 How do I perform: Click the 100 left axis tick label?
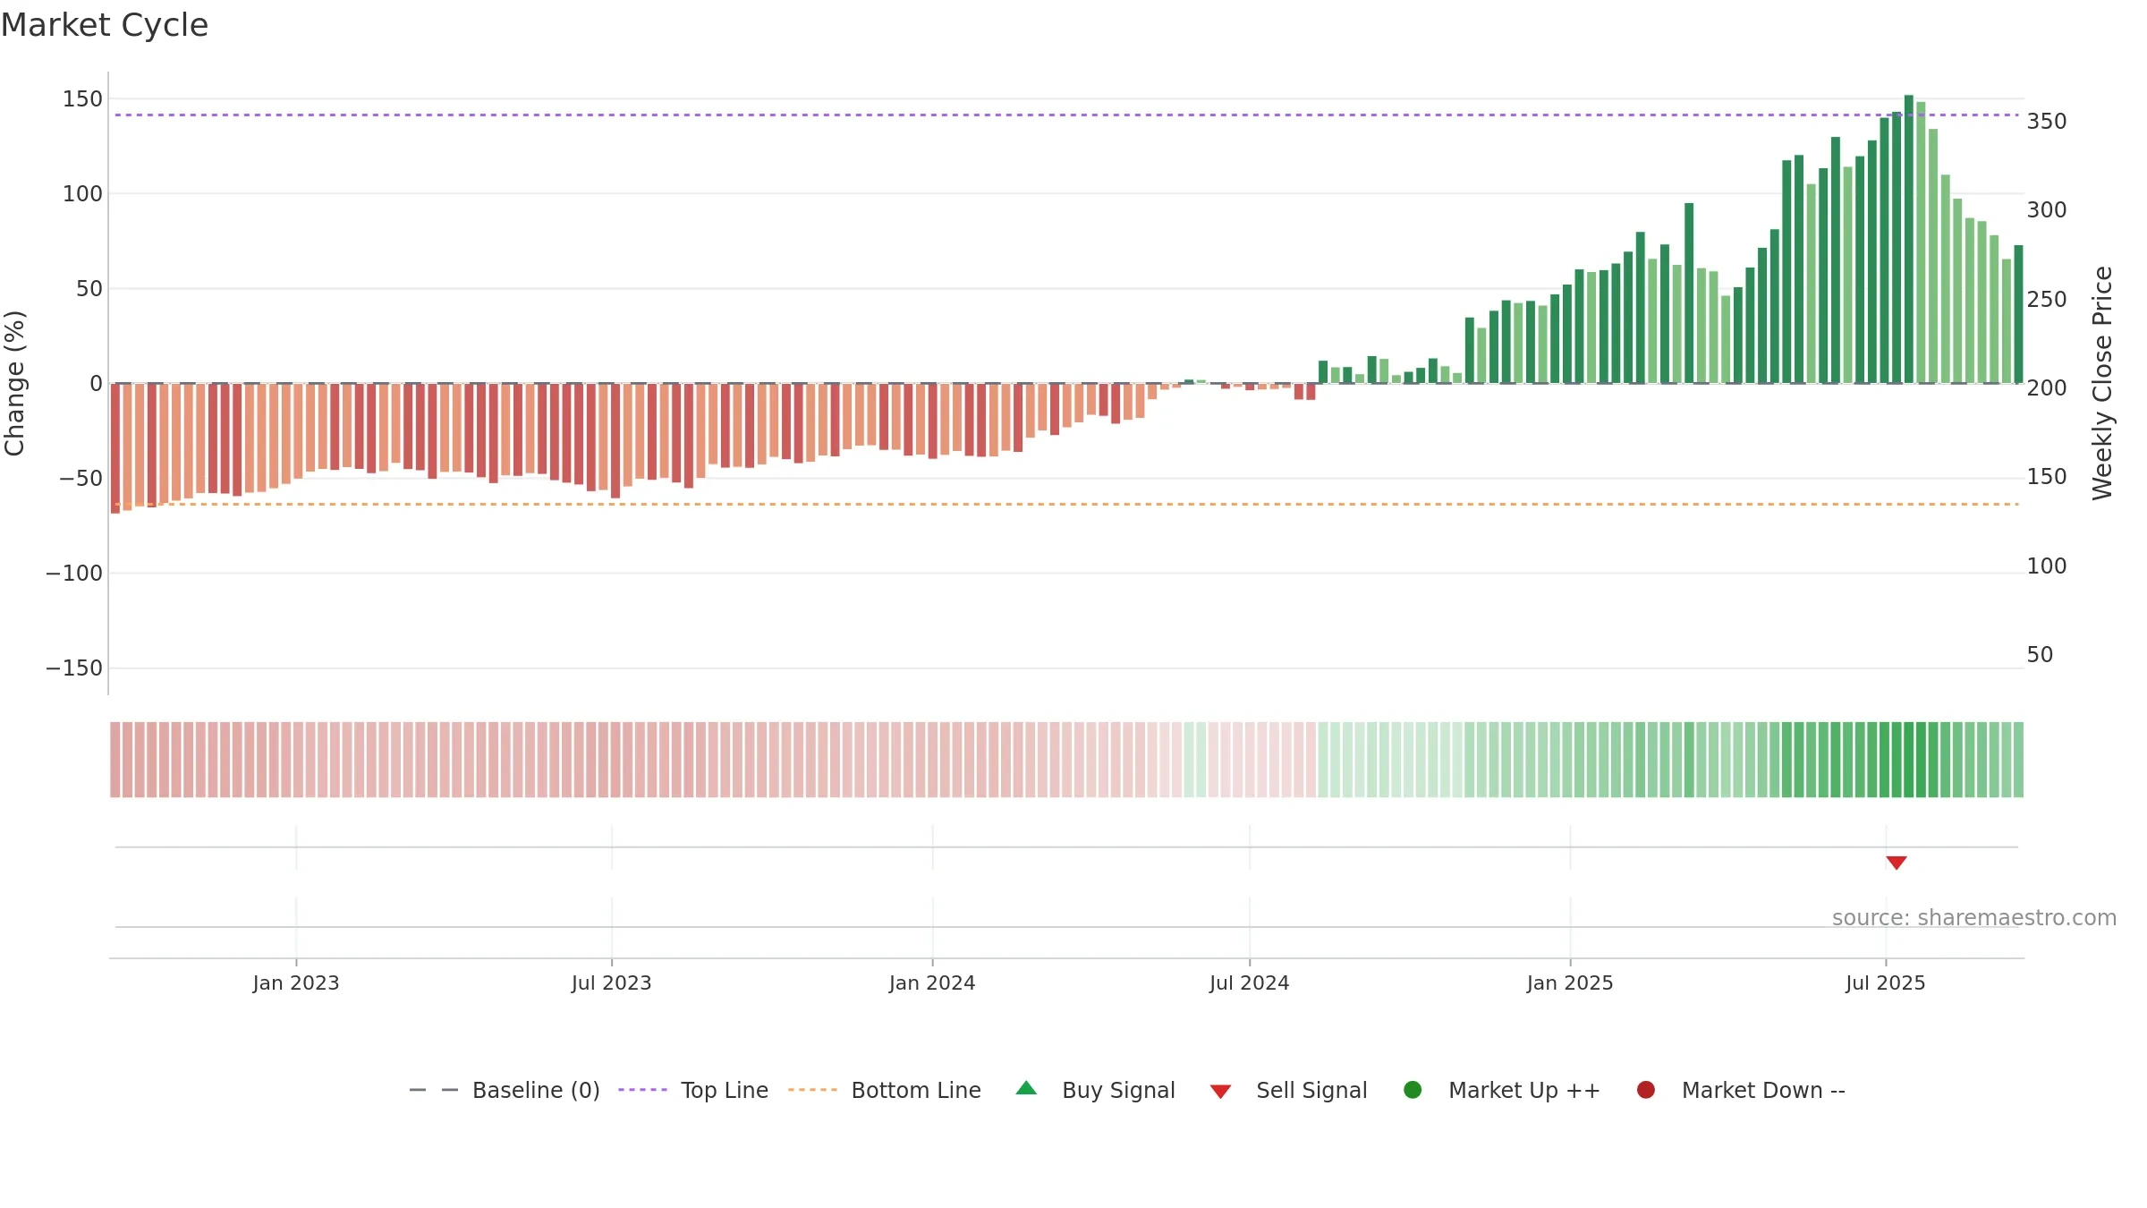click(x=82, y=194)
